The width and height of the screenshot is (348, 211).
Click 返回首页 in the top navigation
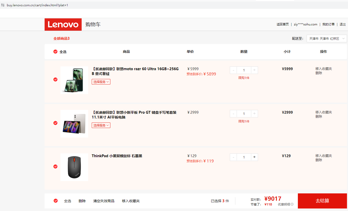pyautogui.click(x=282, y=24)
